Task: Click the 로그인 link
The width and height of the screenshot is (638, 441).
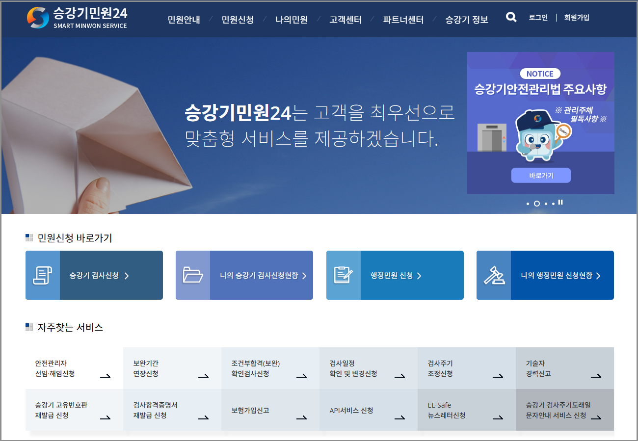Action: (537, 17)
